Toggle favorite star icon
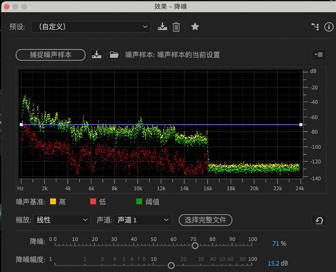This screenshot has width=336, height=272. point(195,26)
